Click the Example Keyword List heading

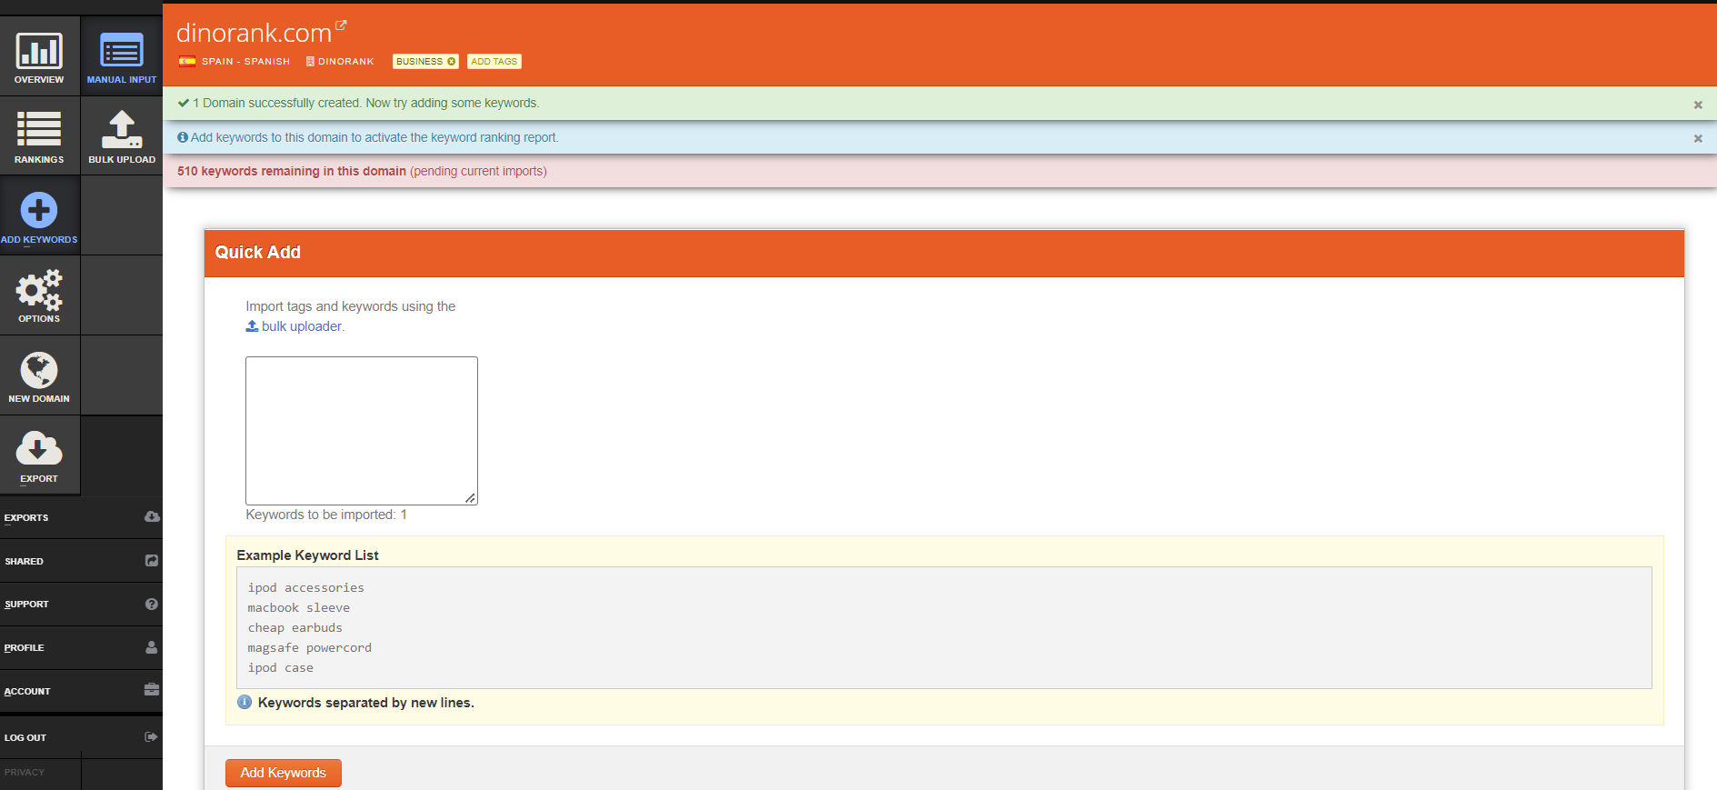pyautogui.click(x=307, y=555)
